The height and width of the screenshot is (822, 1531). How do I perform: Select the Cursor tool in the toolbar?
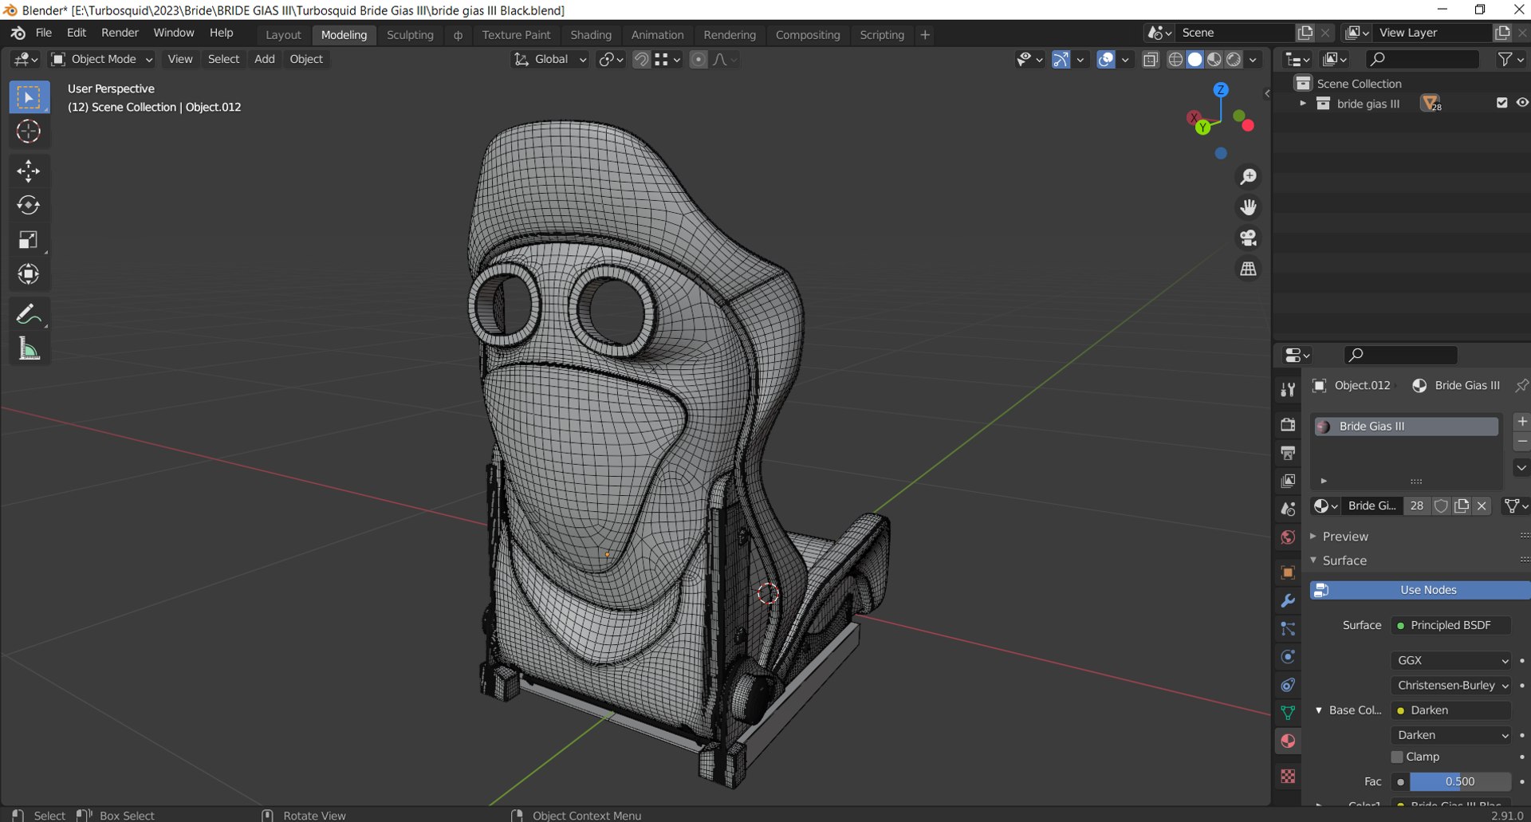pyautogui.click(x=29, y=132)
